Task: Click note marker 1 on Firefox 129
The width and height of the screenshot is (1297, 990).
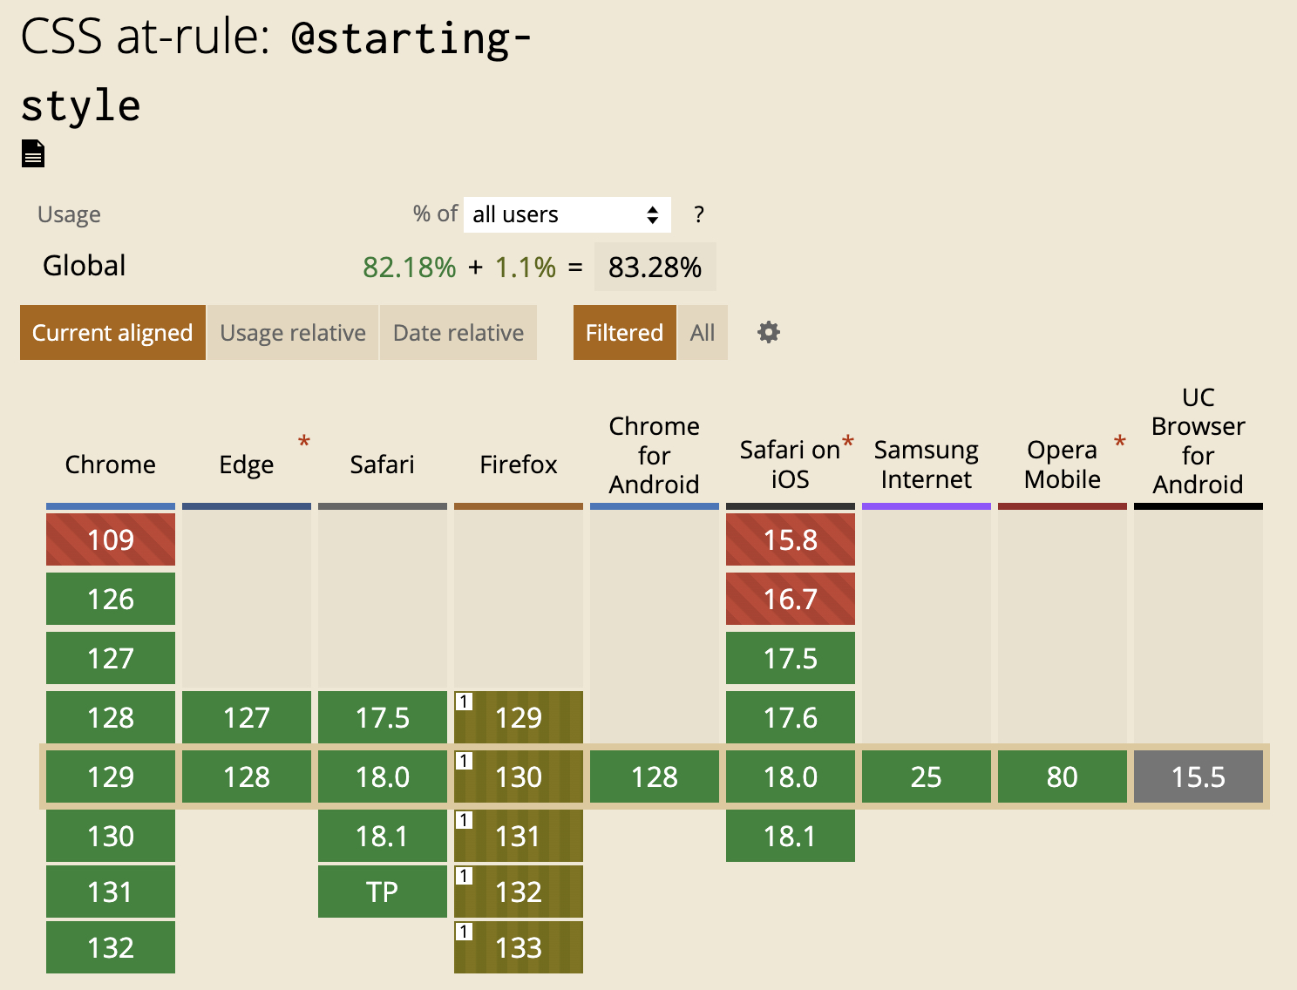Action: click(x=464, y=702)
